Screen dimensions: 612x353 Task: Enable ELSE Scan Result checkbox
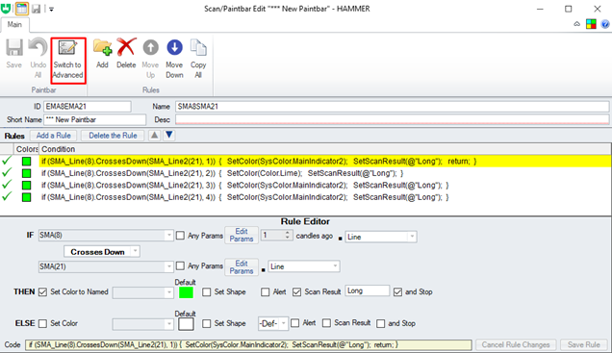[x=326, y=323]
